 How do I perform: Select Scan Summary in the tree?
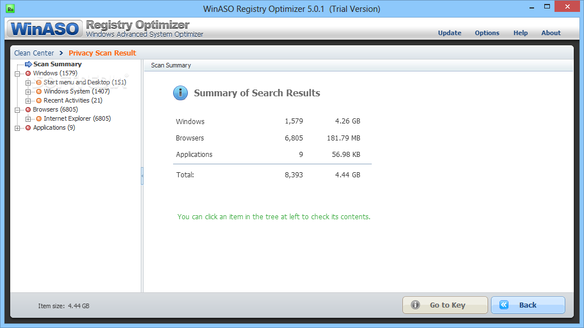point(57,64)
